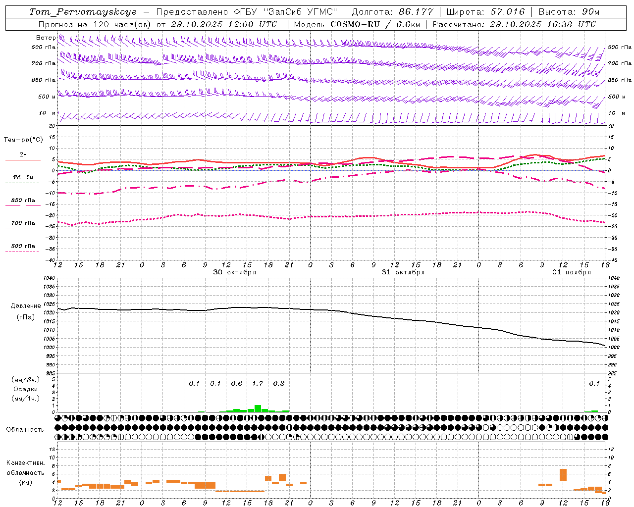The width and height of the screenshot is (634, 507).
Task: Click the 'Тем-ра(°C)' temperature panel label
Action: point(23,140)
